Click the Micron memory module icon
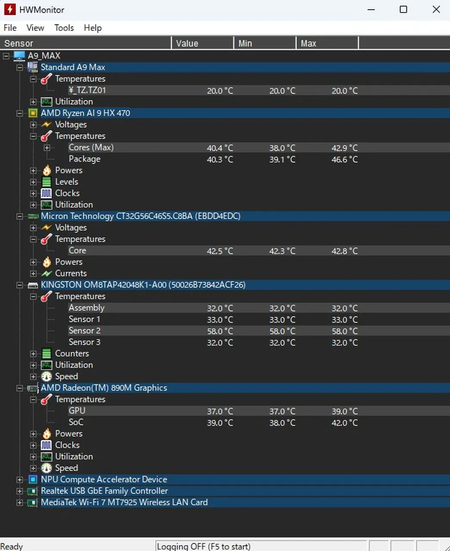The height and width of the screenshot is (551, 450). [x=33, y=216]
